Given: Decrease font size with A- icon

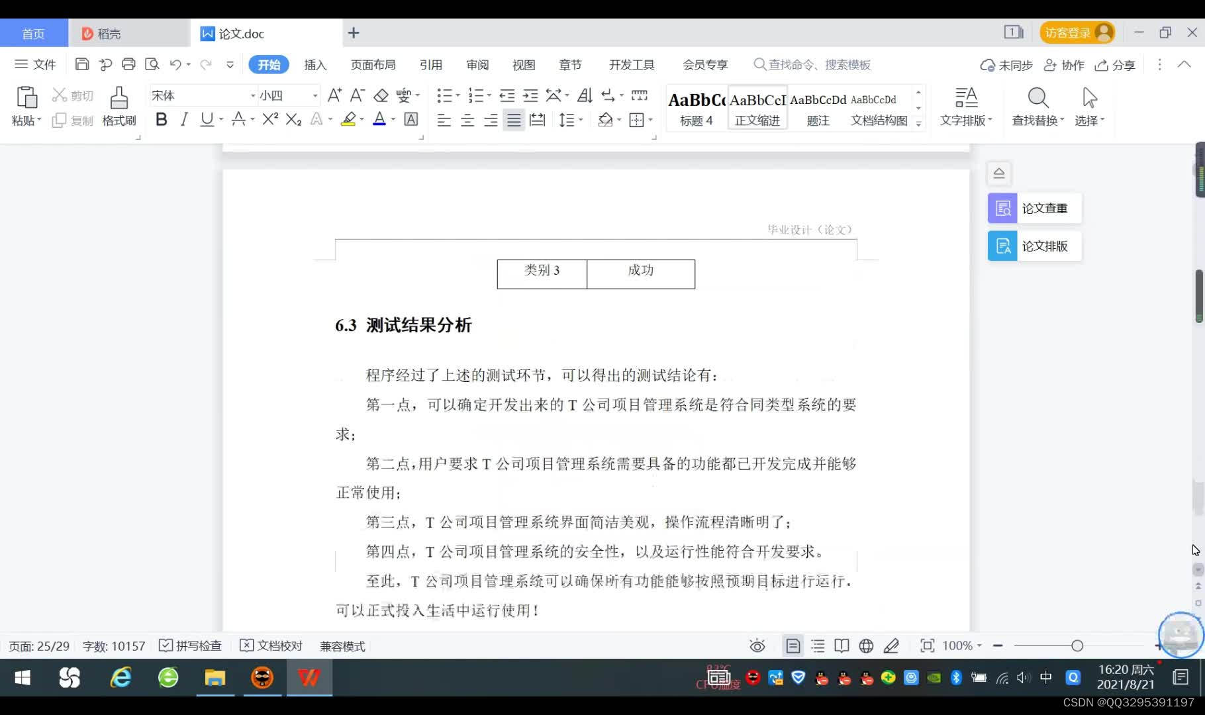Looking at the screenshot, I should click(358, 95).
